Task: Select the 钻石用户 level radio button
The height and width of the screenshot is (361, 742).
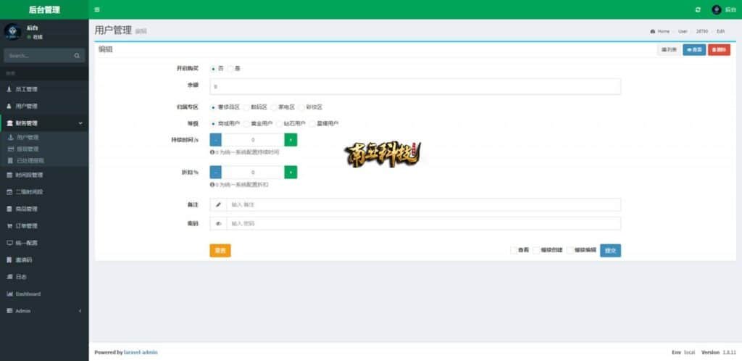Action: pyautogui.click(x=279, y=124)
